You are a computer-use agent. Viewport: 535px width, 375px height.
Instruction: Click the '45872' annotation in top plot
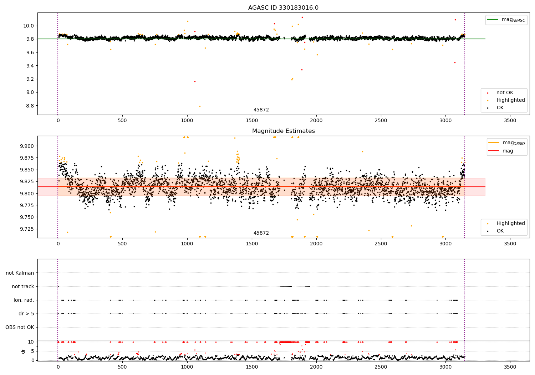click(261, 110)
